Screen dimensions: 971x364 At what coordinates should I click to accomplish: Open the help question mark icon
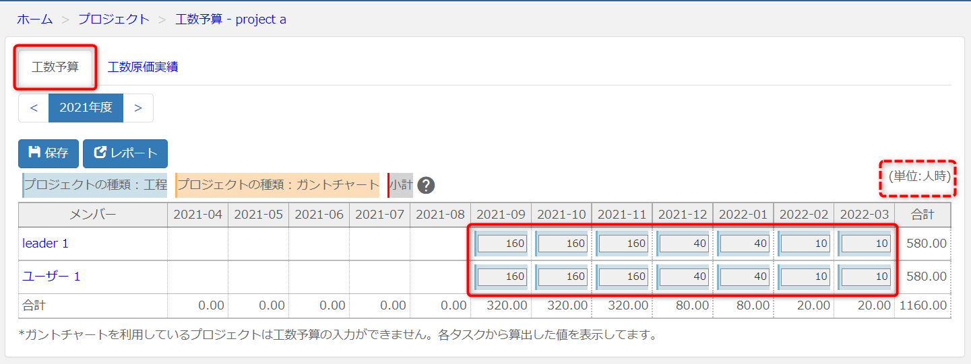pyautogui.click(x=426, y=186)
